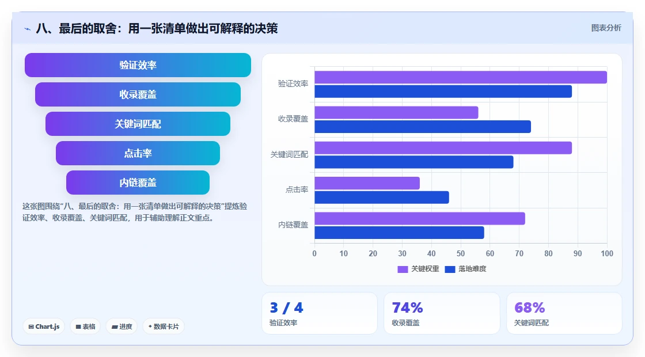Viewport: 645px width, 357px height.
Task: Click the 收录覆盖 y-axis label in chart
Action: coord(293,119)
